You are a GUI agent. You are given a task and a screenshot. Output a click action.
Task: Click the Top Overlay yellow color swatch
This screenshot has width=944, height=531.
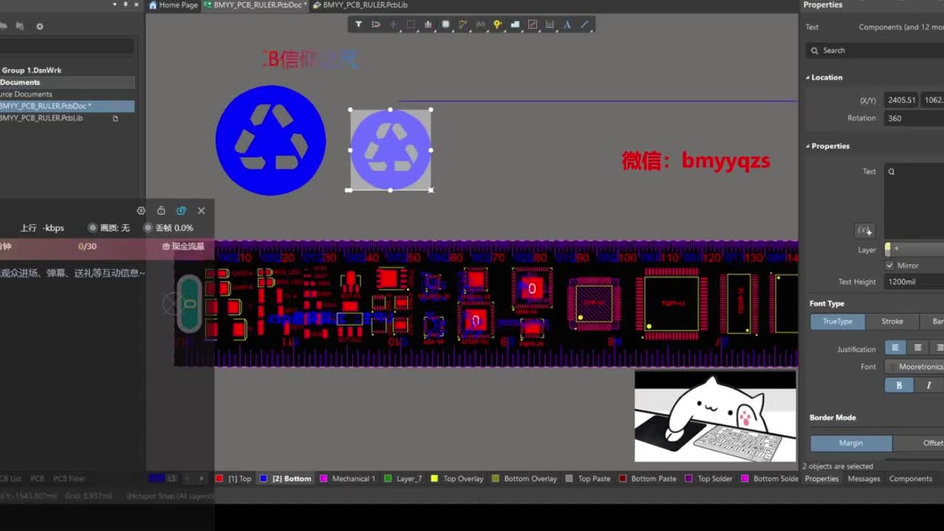click(434, 479)
